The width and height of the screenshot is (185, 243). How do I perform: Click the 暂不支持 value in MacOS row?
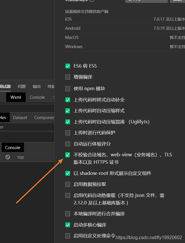pyautogui.click(x=177, y=37)
